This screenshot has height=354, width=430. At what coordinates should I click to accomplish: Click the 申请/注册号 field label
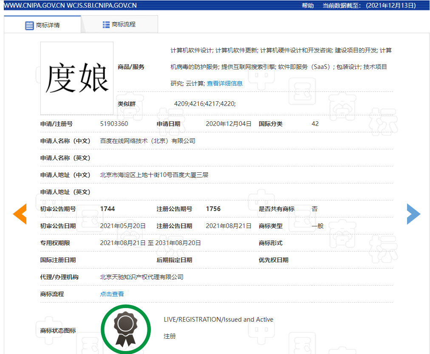(x=57, y=124)
